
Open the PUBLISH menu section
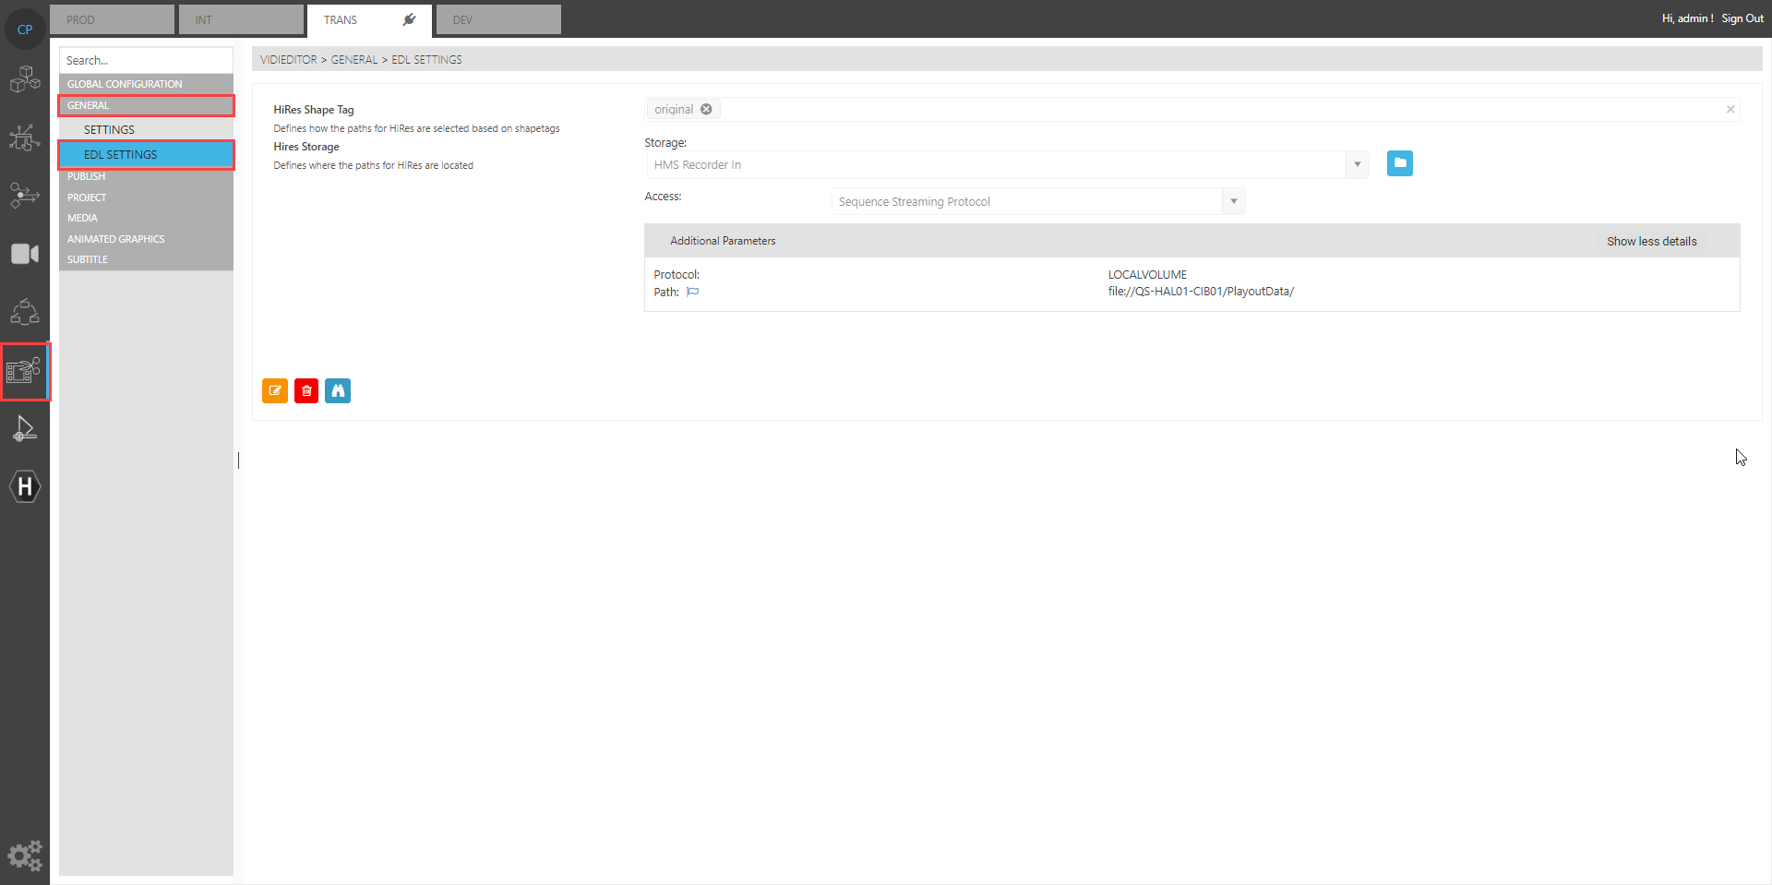click(x=87, y=176)
